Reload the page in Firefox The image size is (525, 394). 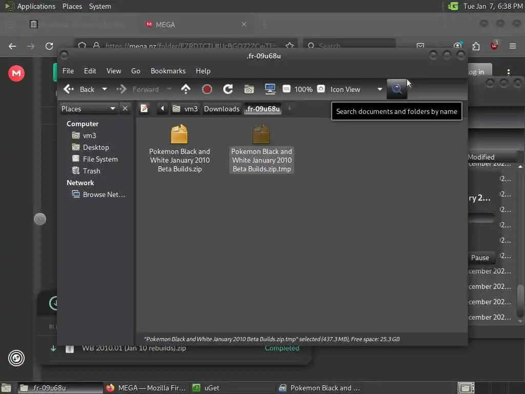point(49,46)
